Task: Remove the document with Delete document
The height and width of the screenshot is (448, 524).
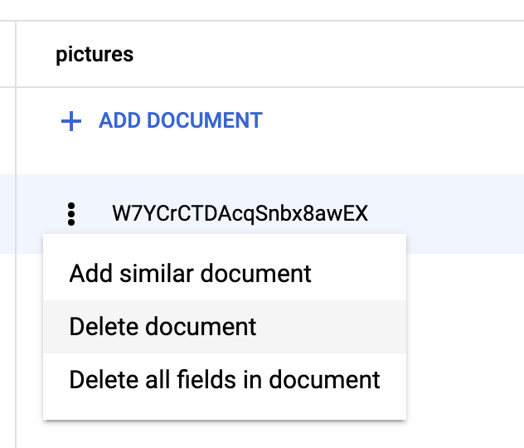Action: click(x=163, y=326)
